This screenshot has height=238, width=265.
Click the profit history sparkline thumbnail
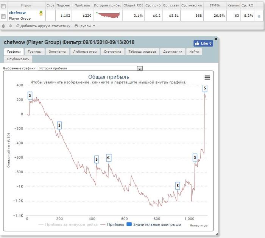point(108,15)
